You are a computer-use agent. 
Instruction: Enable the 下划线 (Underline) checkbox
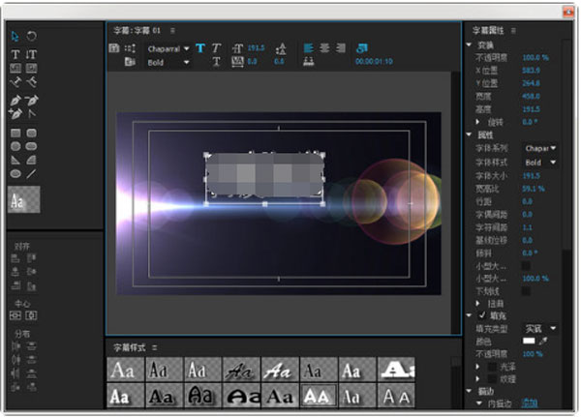[x=526, y=289]
